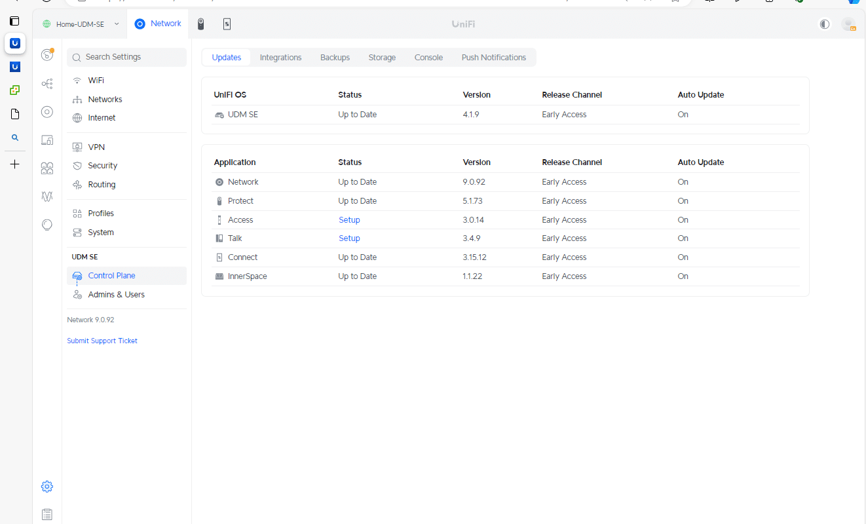Switch to the Connect application icon in header
Screen dimensions: 866x524
click(227, 24)
